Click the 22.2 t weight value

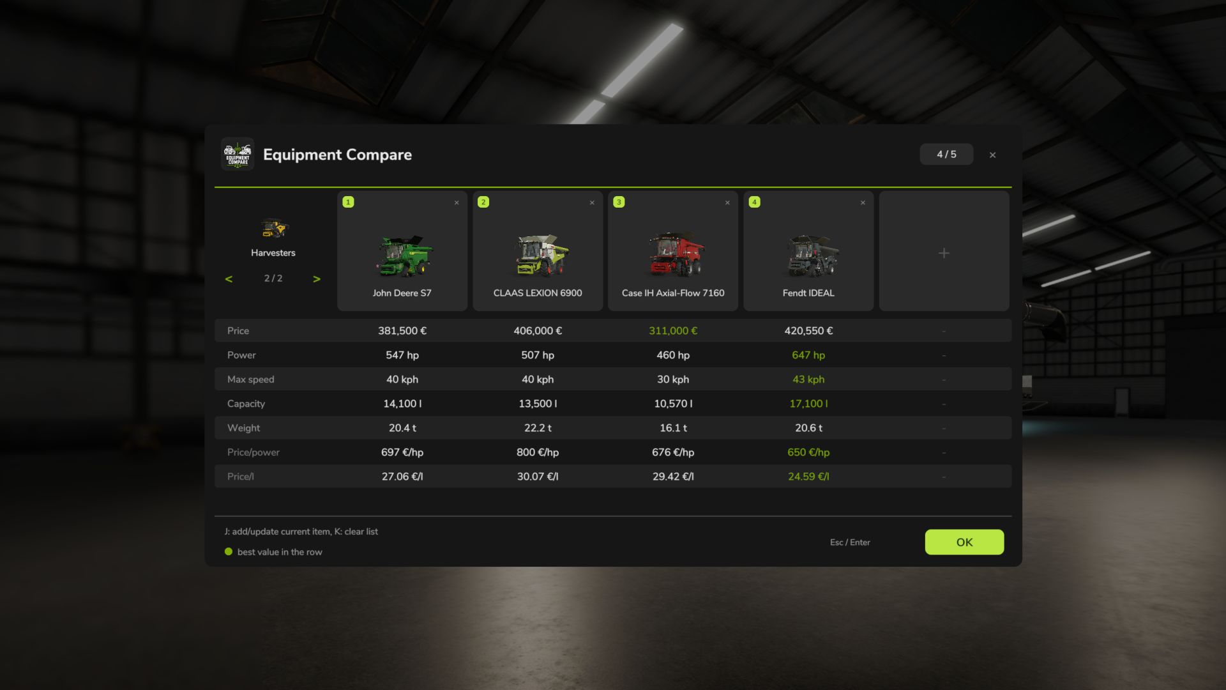pos(538,427)
